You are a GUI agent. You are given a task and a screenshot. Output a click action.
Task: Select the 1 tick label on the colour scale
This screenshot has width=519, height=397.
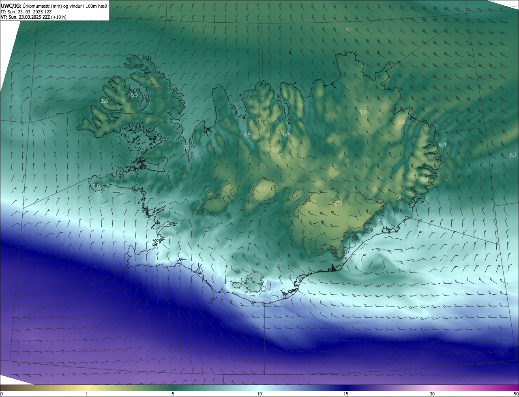tap(87, 394)
